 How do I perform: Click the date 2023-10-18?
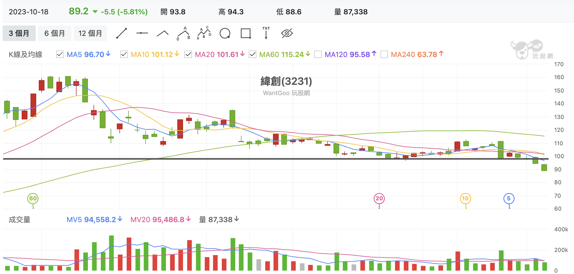pos(29,12)
